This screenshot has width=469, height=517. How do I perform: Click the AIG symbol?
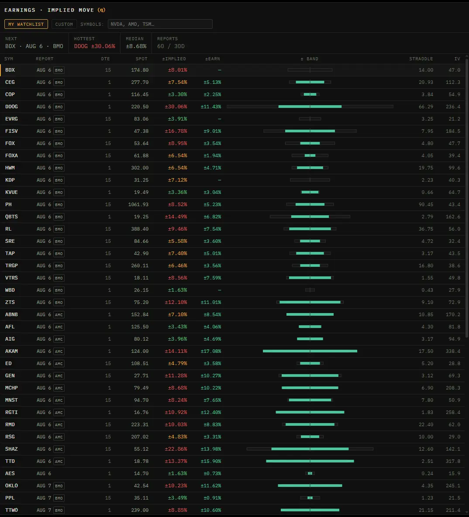(x=10, y=339)
